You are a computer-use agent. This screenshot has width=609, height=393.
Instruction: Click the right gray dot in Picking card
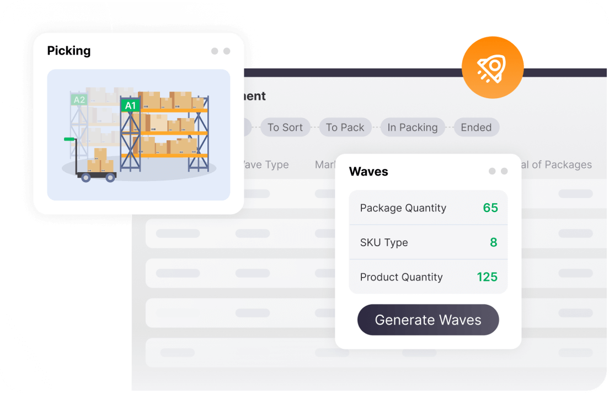click(227, 51)
